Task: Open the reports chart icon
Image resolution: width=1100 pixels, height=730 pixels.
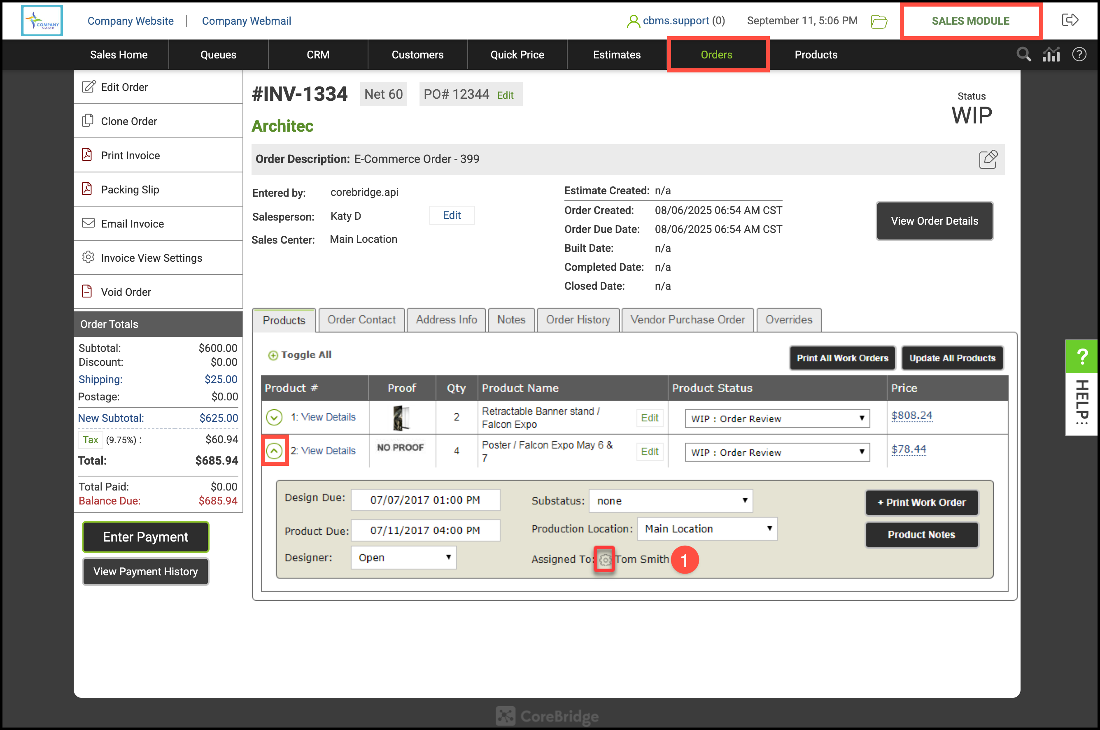Action: point(1051,54)
